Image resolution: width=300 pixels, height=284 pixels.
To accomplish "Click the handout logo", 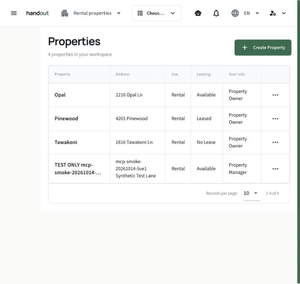I will pos(37,13).
